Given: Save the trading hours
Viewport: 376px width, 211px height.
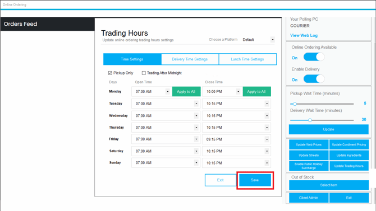Looking at the screenshot, I should (255, 180).
